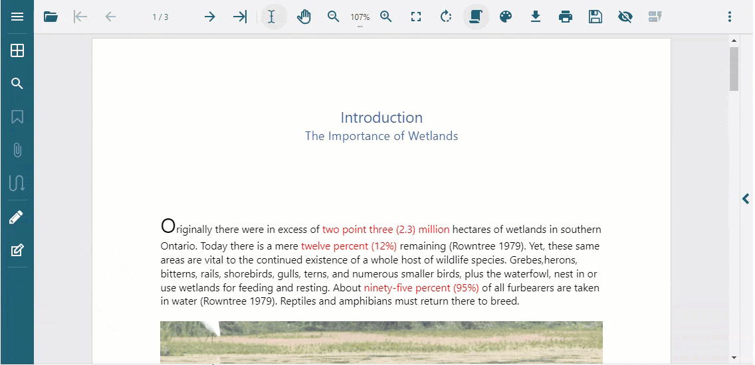
Task: Open the pencil annotation tool
Action: [16, 218]
